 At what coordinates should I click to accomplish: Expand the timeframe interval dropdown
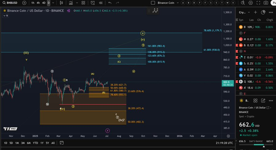pos(53,3)
